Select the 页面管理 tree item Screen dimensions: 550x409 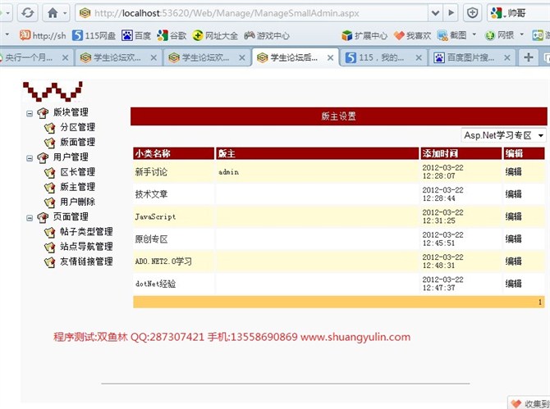(71, 216)
